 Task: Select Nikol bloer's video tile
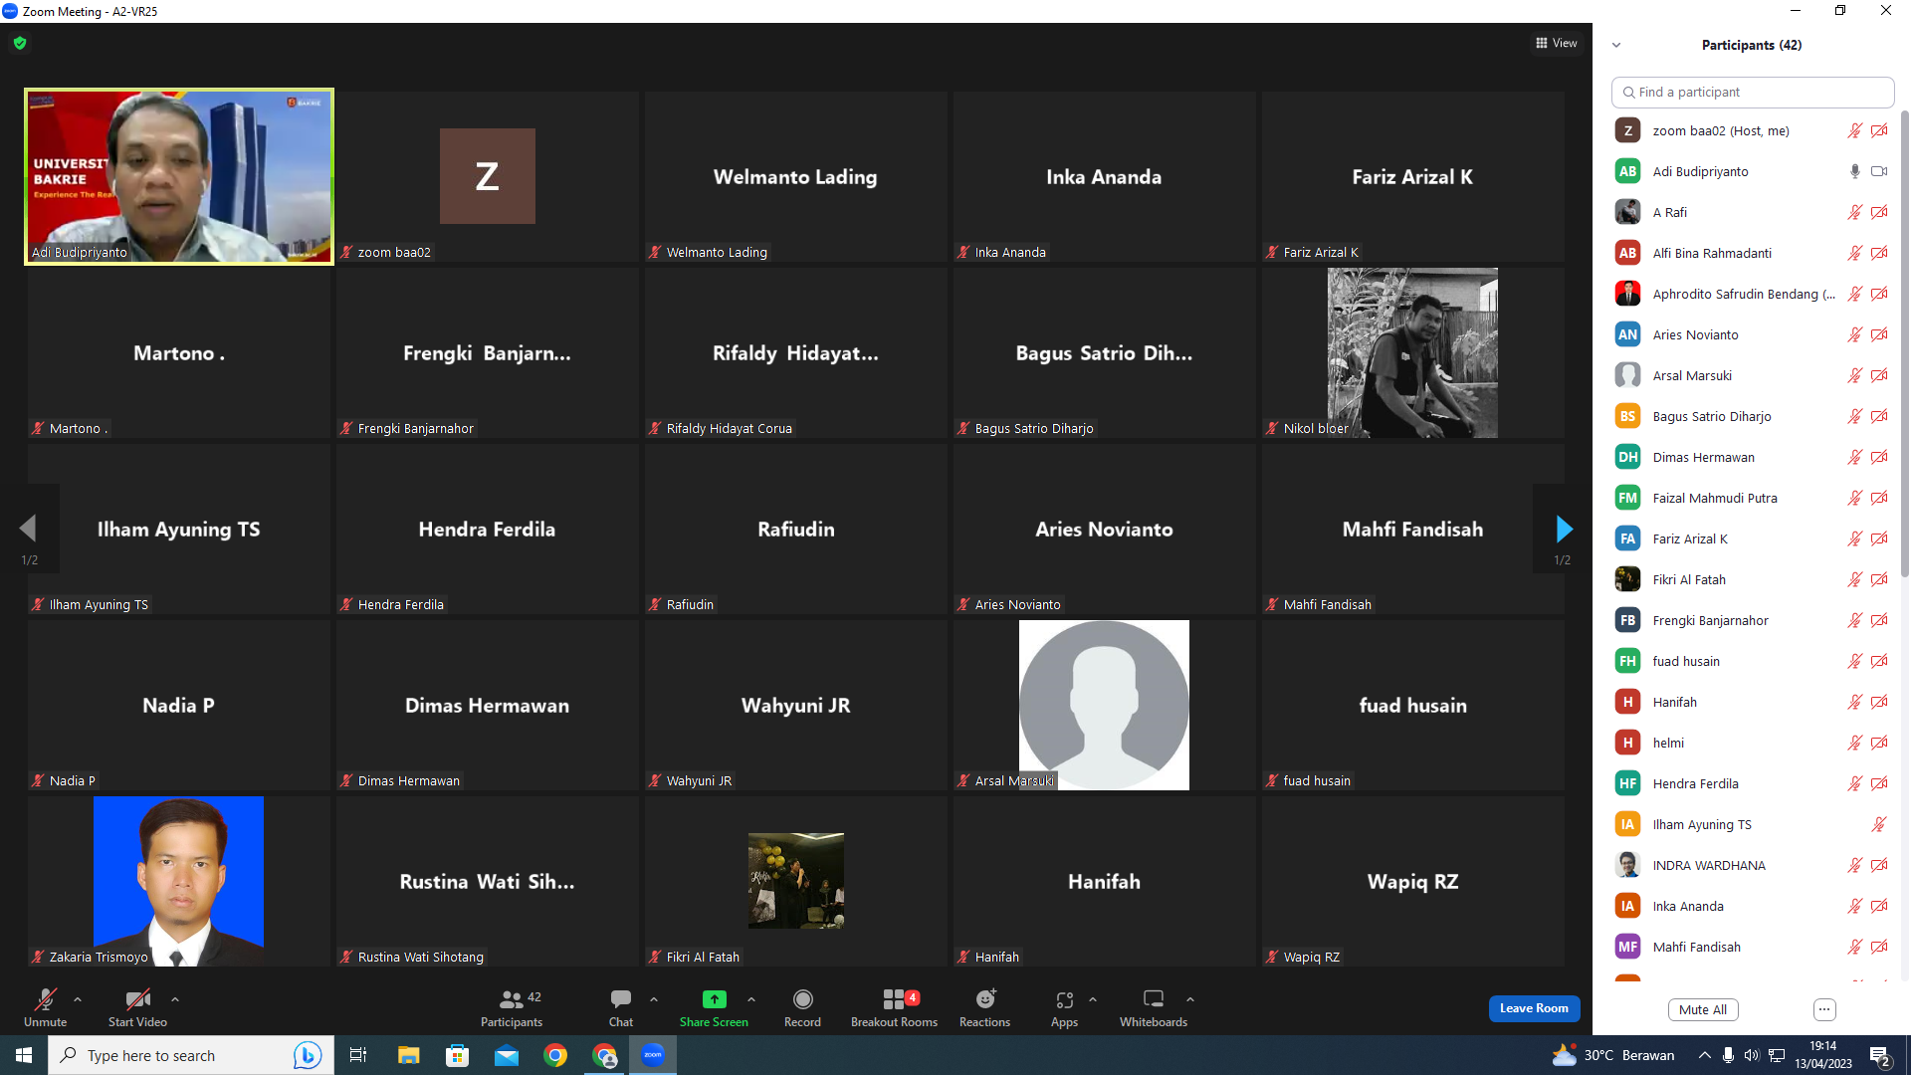point(1412,352)
